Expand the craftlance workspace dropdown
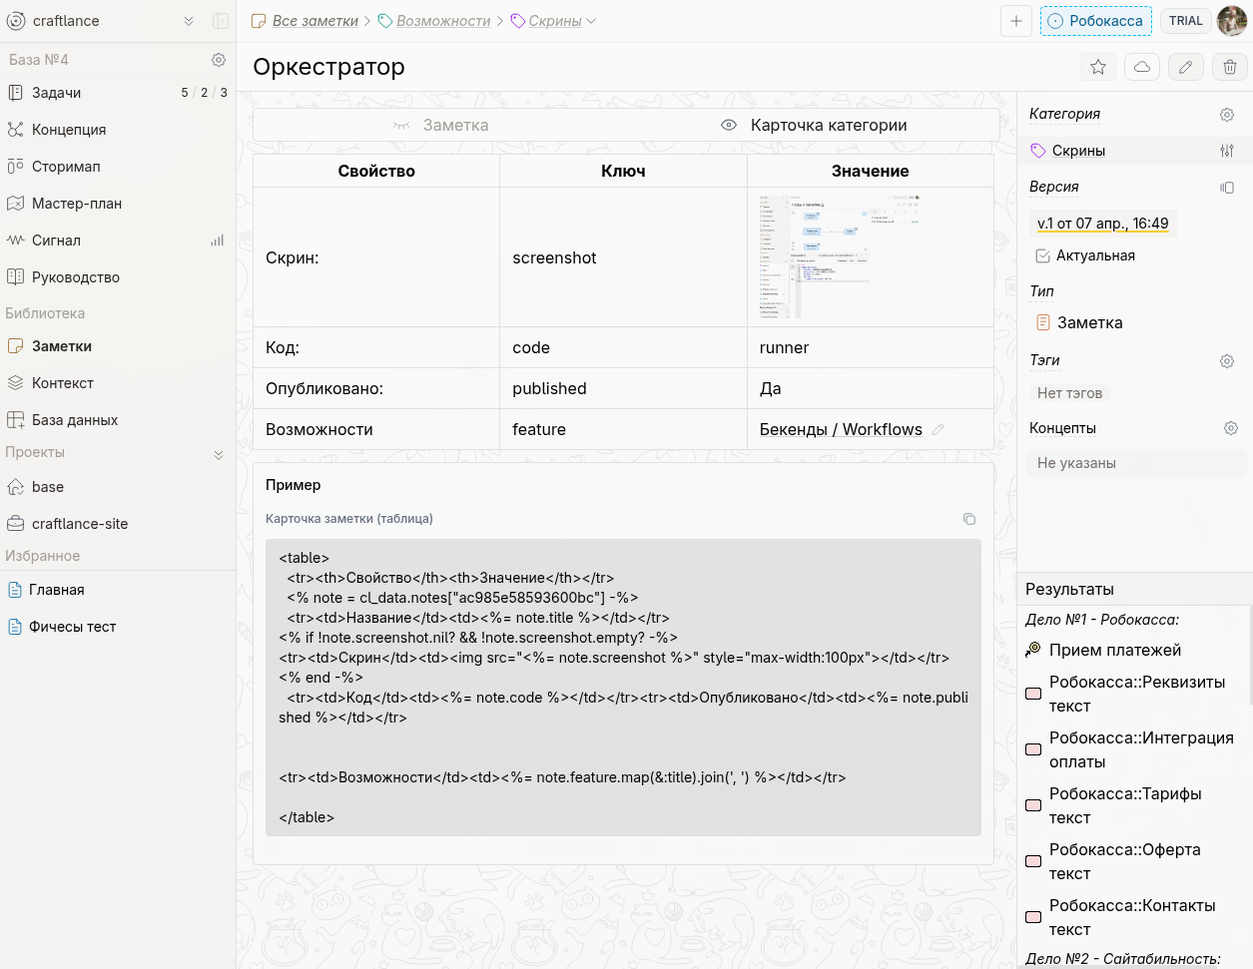The image size is (1253, 969). point(189,21)
